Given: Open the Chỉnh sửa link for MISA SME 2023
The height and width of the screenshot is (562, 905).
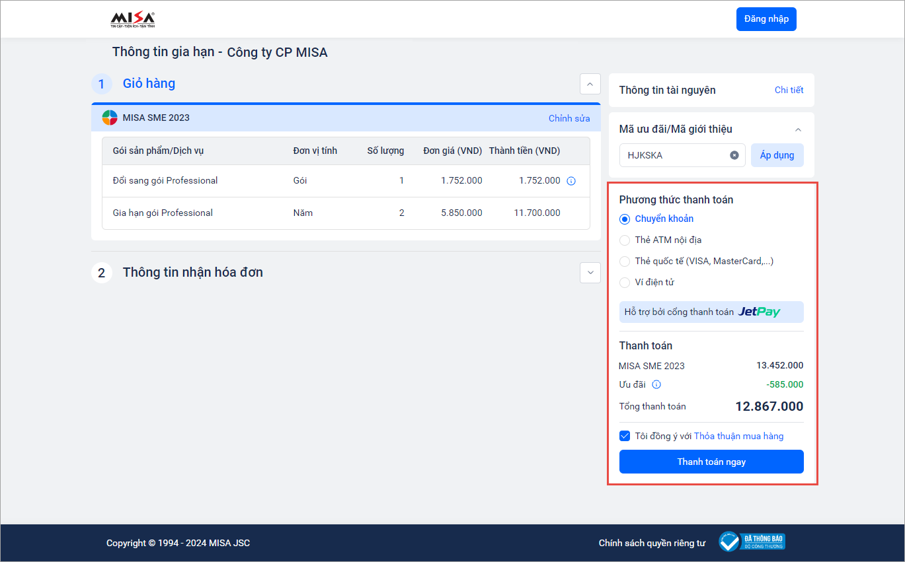Looking at the screenshot, I should tap(569, 118).
